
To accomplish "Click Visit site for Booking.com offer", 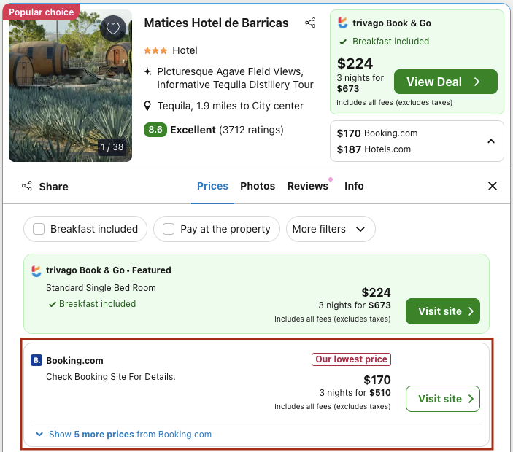I will coord(442,399).
